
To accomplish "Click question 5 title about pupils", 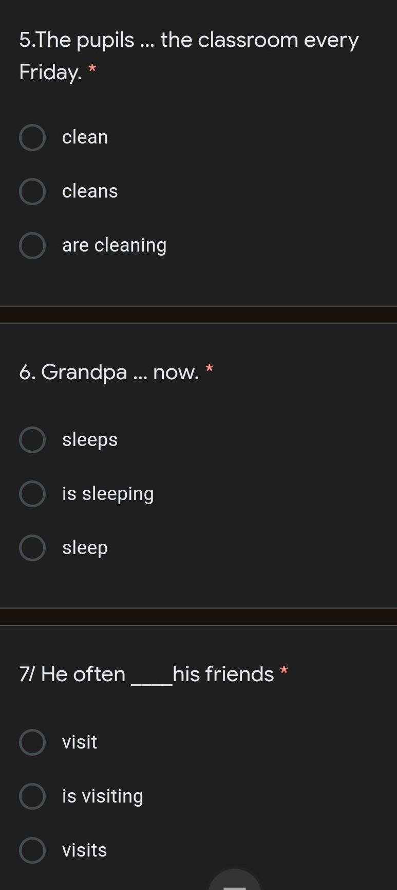I will tap(188, 41).
